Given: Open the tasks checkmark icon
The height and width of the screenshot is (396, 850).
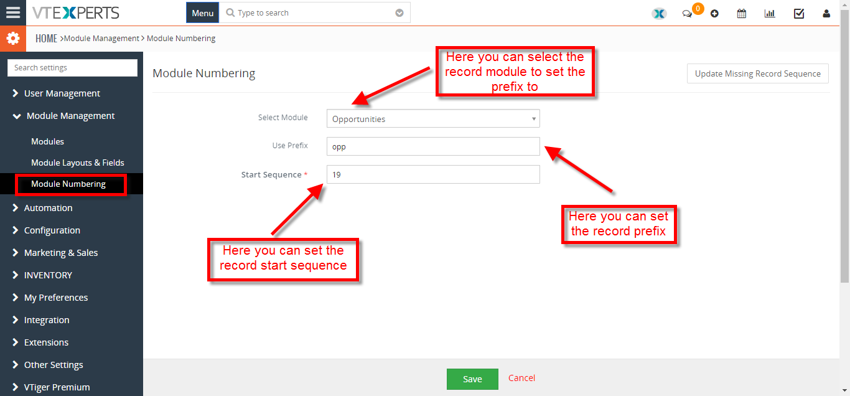Looking at the screenshot, I should [799, 13].
